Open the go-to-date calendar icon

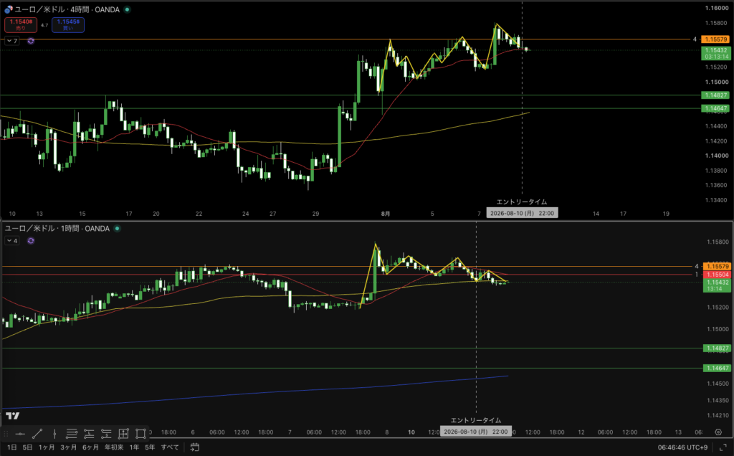(195, 447)
